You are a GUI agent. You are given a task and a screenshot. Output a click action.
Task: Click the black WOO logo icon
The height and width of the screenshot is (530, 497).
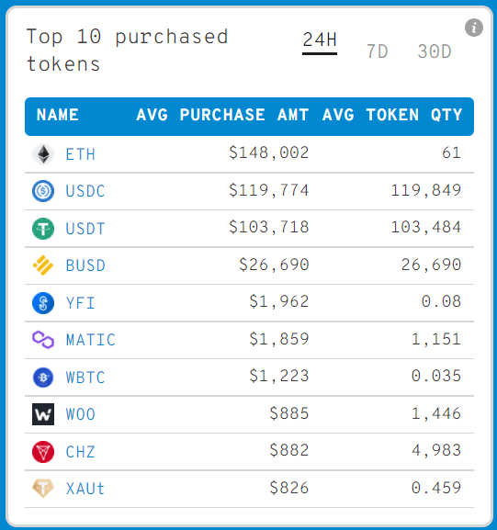click(x=43, y=414)
